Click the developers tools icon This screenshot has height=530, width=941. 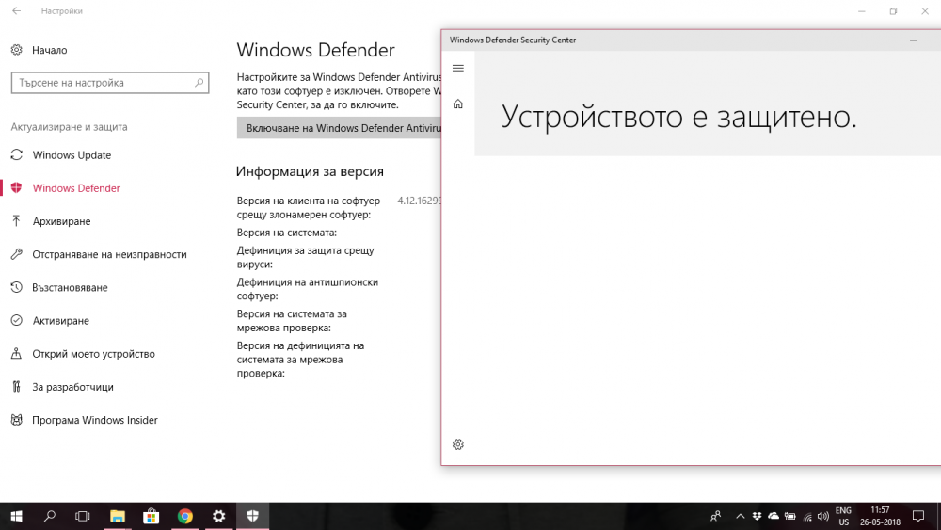[17, 387]
